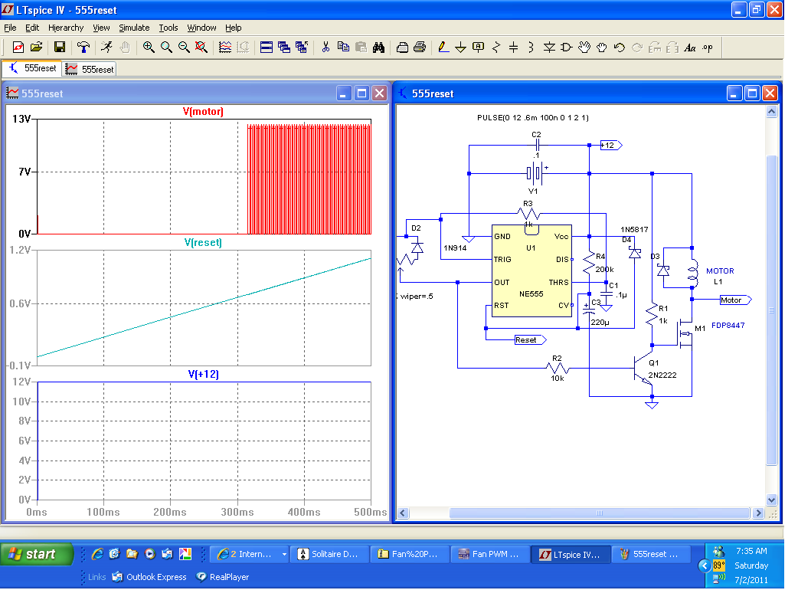
Task: Click the MOTOR label in schematic
Action: [x=720, y=271]
